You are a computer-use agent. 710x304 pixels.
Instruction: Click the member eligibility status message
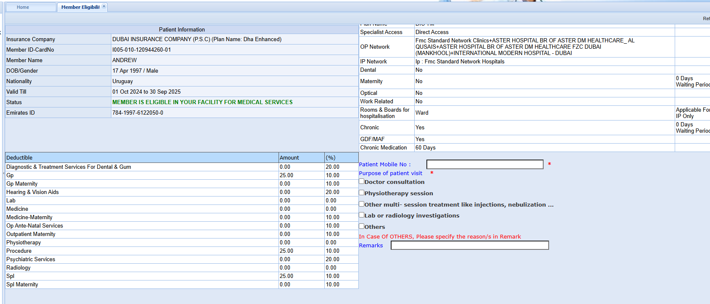[x=202, y=102]
